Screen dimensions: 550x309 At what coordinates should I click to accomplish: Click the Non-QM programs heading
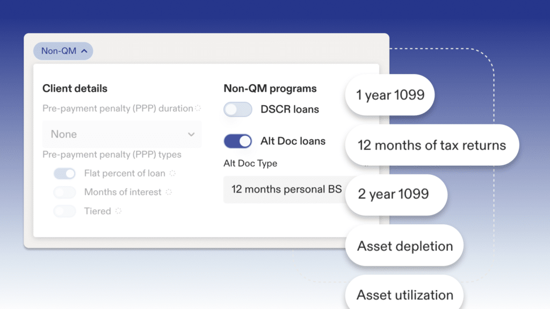tap(270, 89)
